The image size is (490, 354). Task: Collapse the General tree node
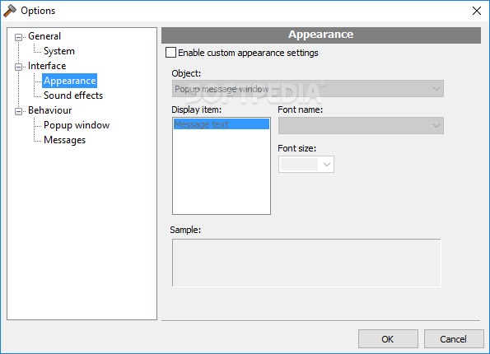[18, 37]
